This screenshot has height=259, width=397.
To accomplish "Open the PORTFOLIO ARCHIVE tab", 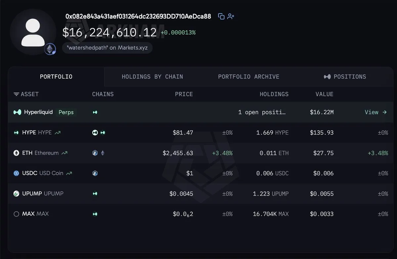I will click(x=249, y=77).
